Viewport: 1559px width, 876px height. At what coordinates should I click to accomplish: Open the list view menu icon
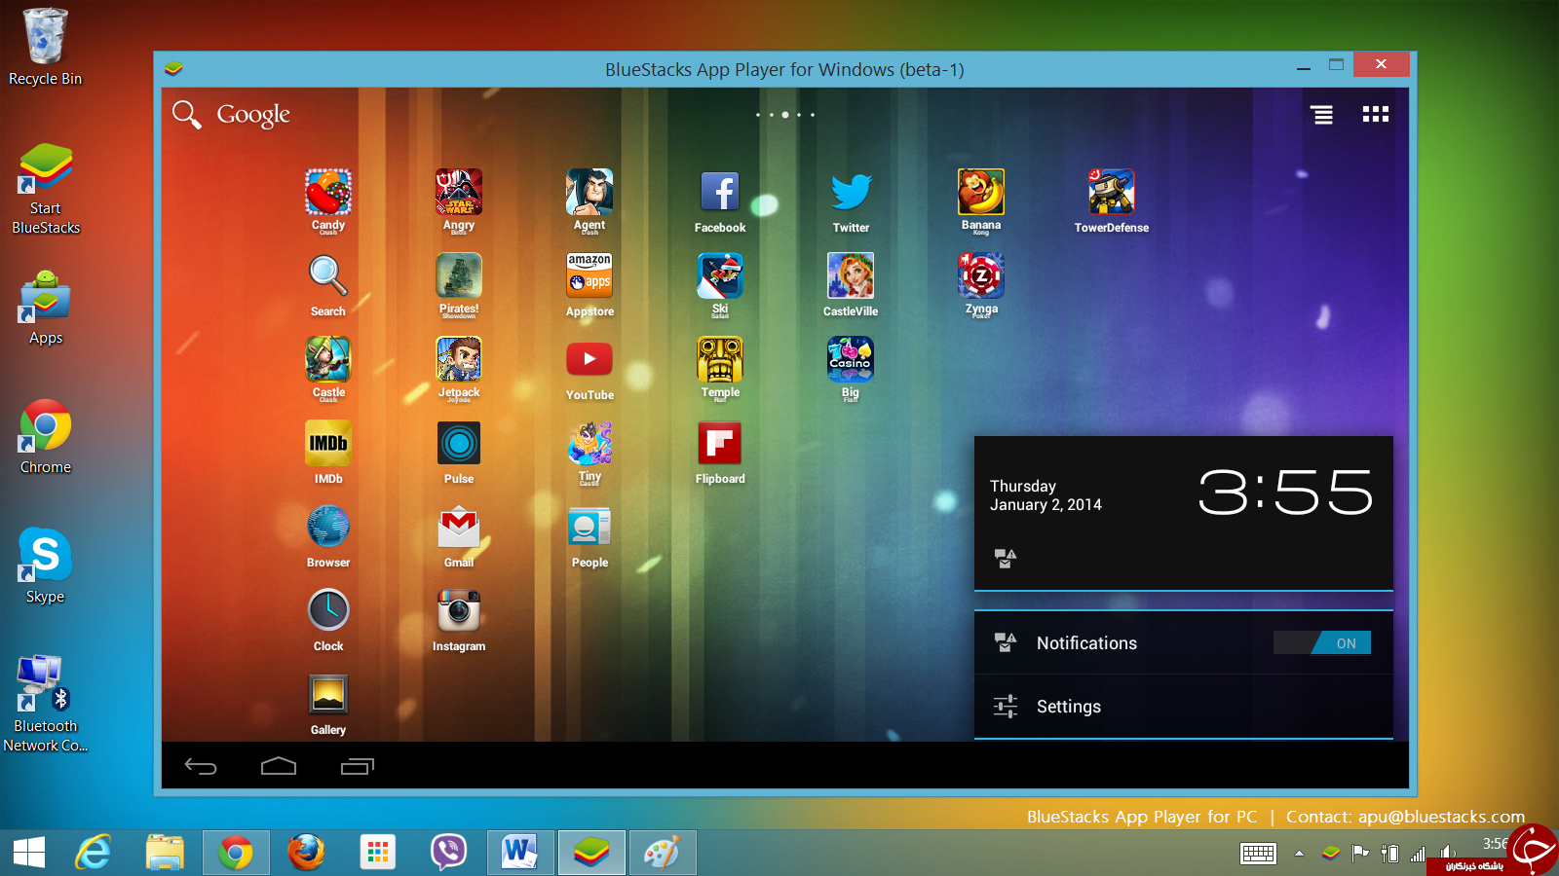(1322, 115)
